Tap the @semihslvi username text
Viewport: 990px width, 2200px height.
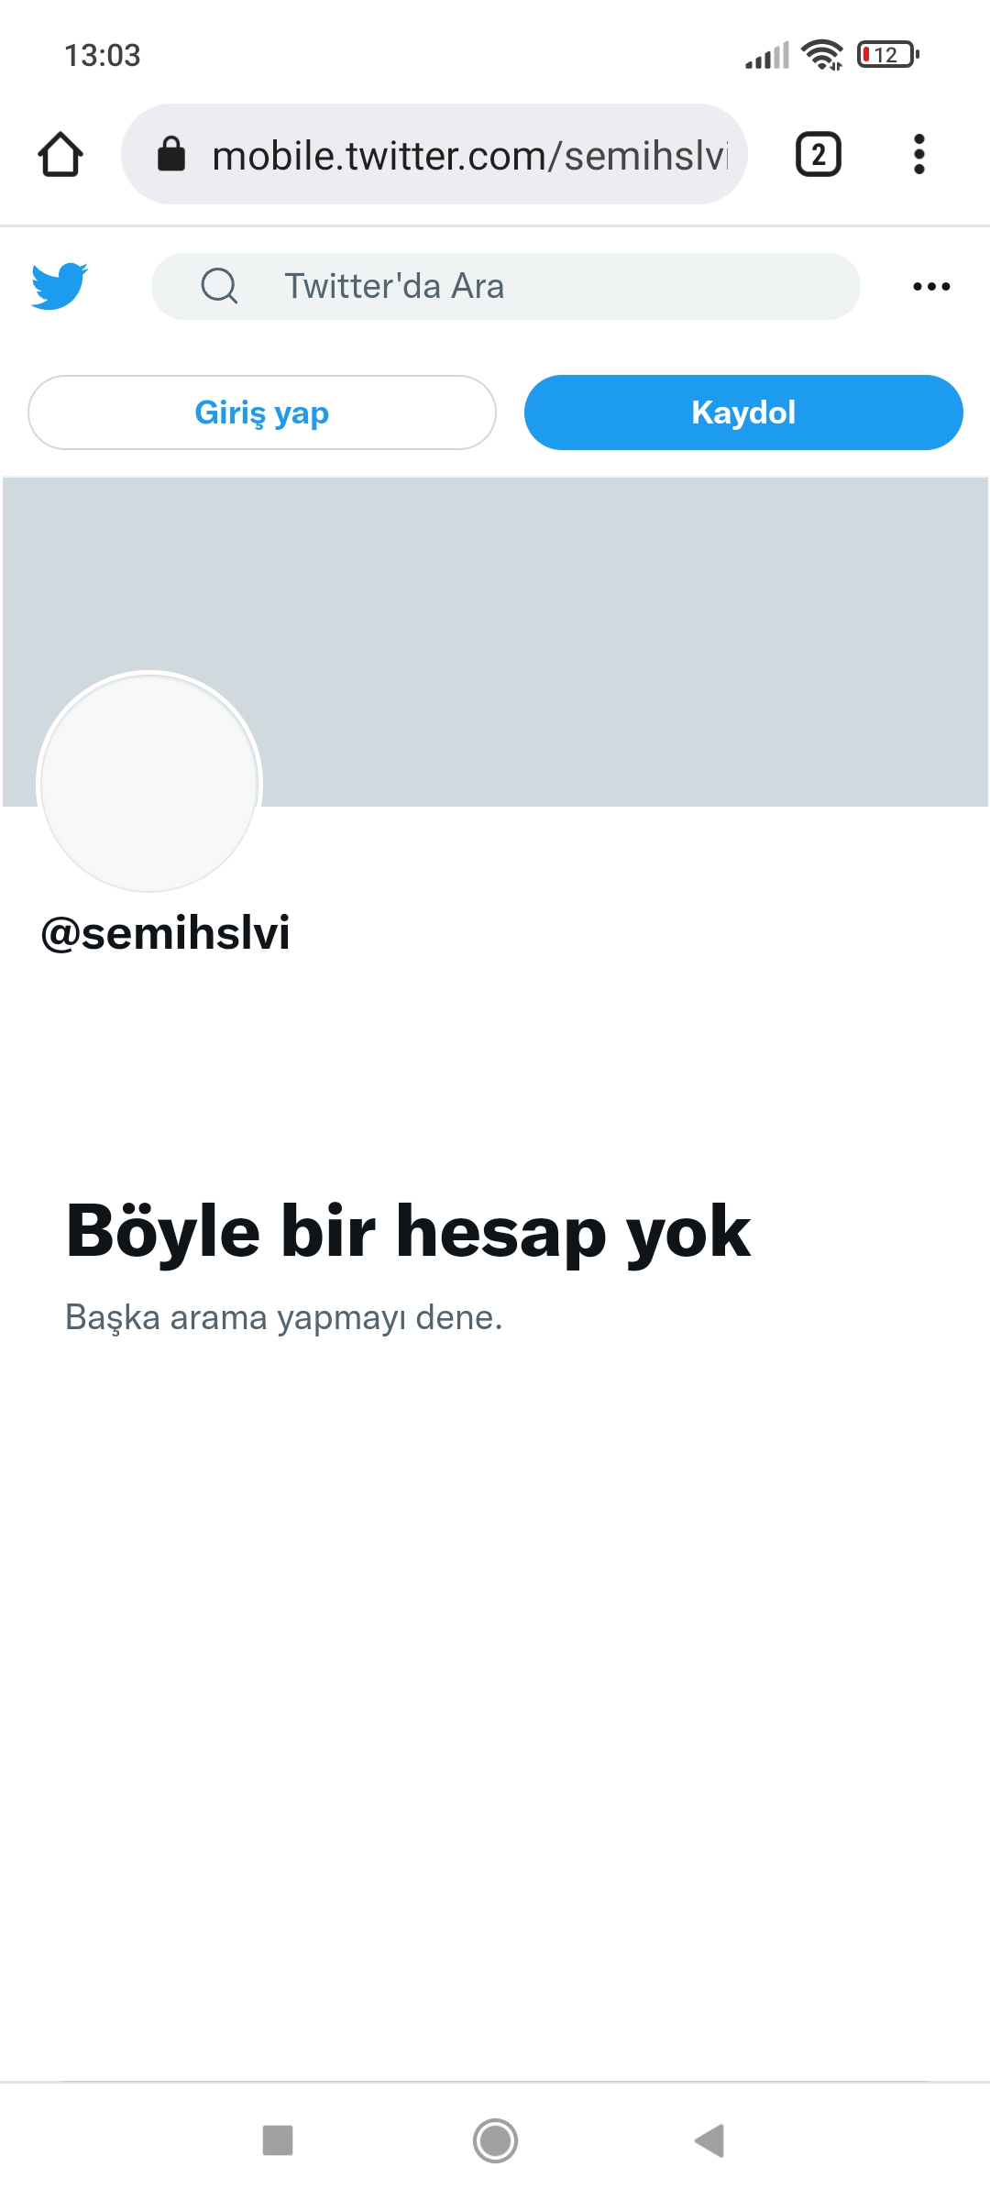tap(166, 933)
